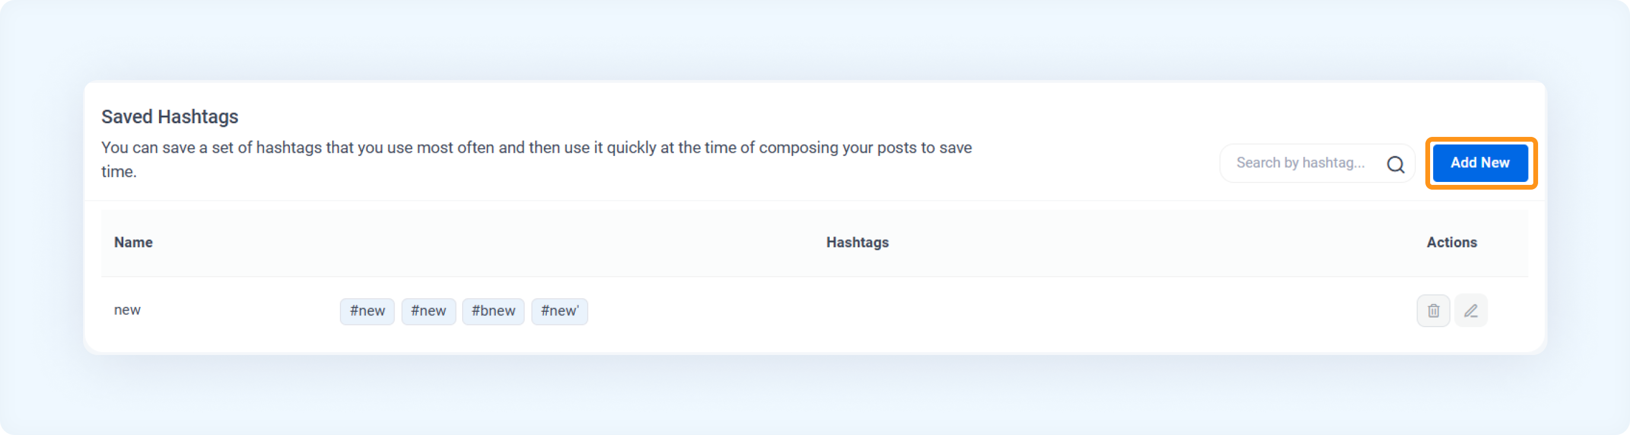The width and height of the screenshot is (1630, 435).
Task: Click empty row space between chips and Actions icons
Action: tap(999, 311)
